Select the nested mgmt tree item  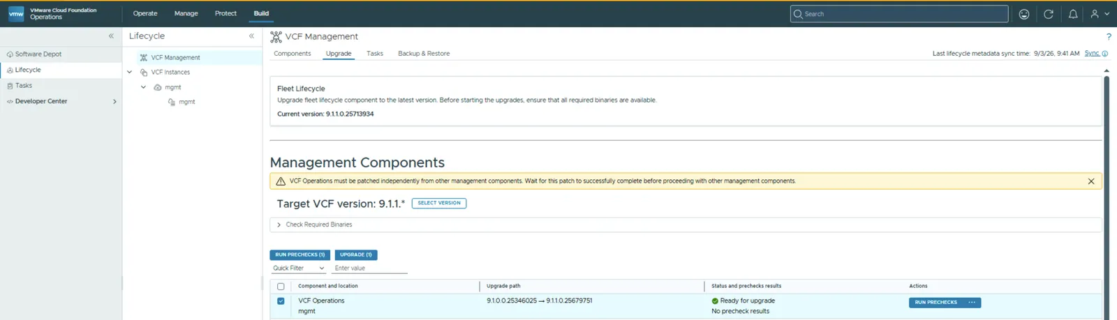point(186,102)
